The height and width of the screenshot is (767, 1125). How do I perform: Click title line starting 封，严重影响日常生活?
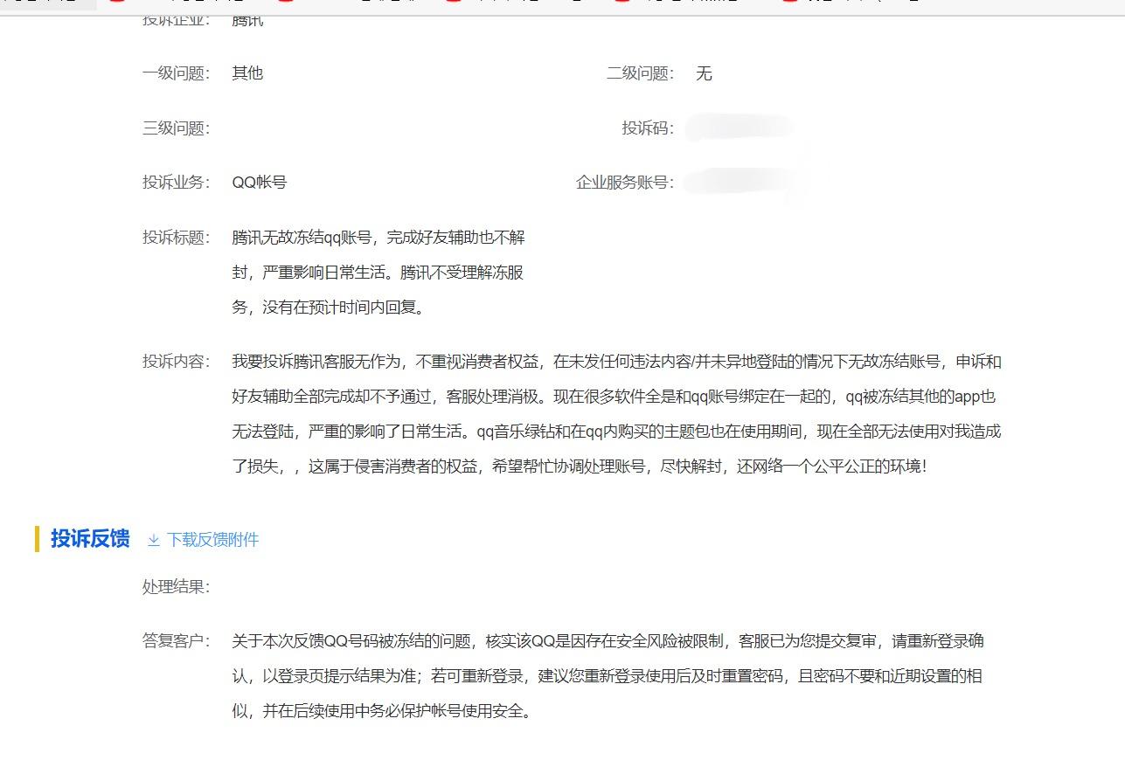coord(378,273)
